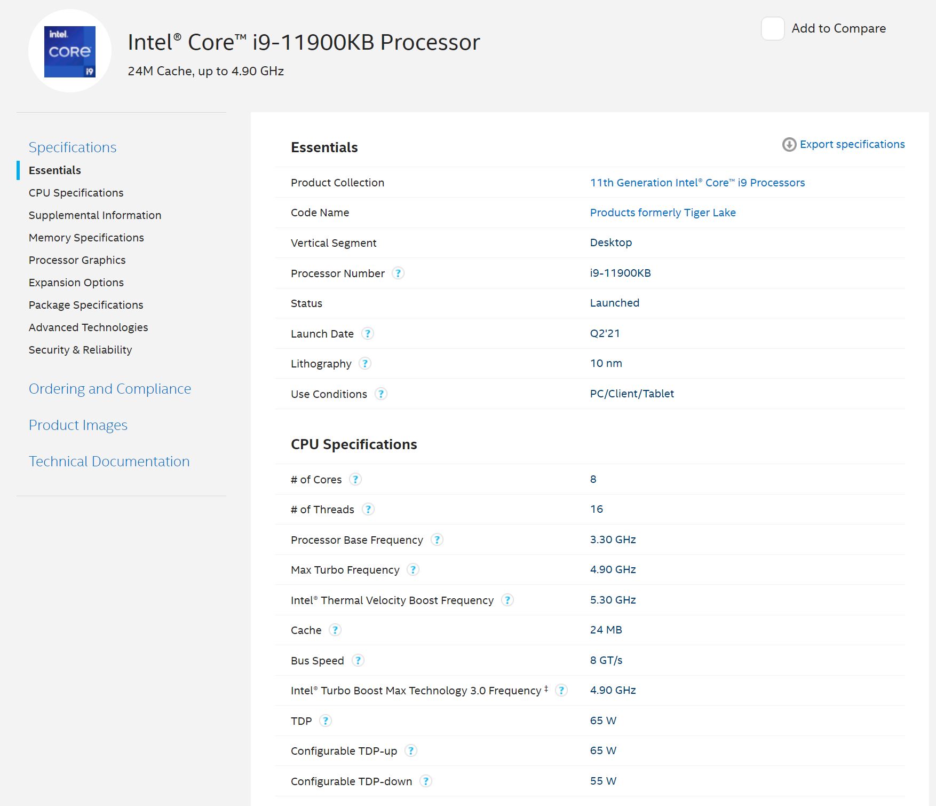Screen dimensions: 936x806
Task: Click the 'Desktop' Vertical Segment value
Action: tap(611, 242)
